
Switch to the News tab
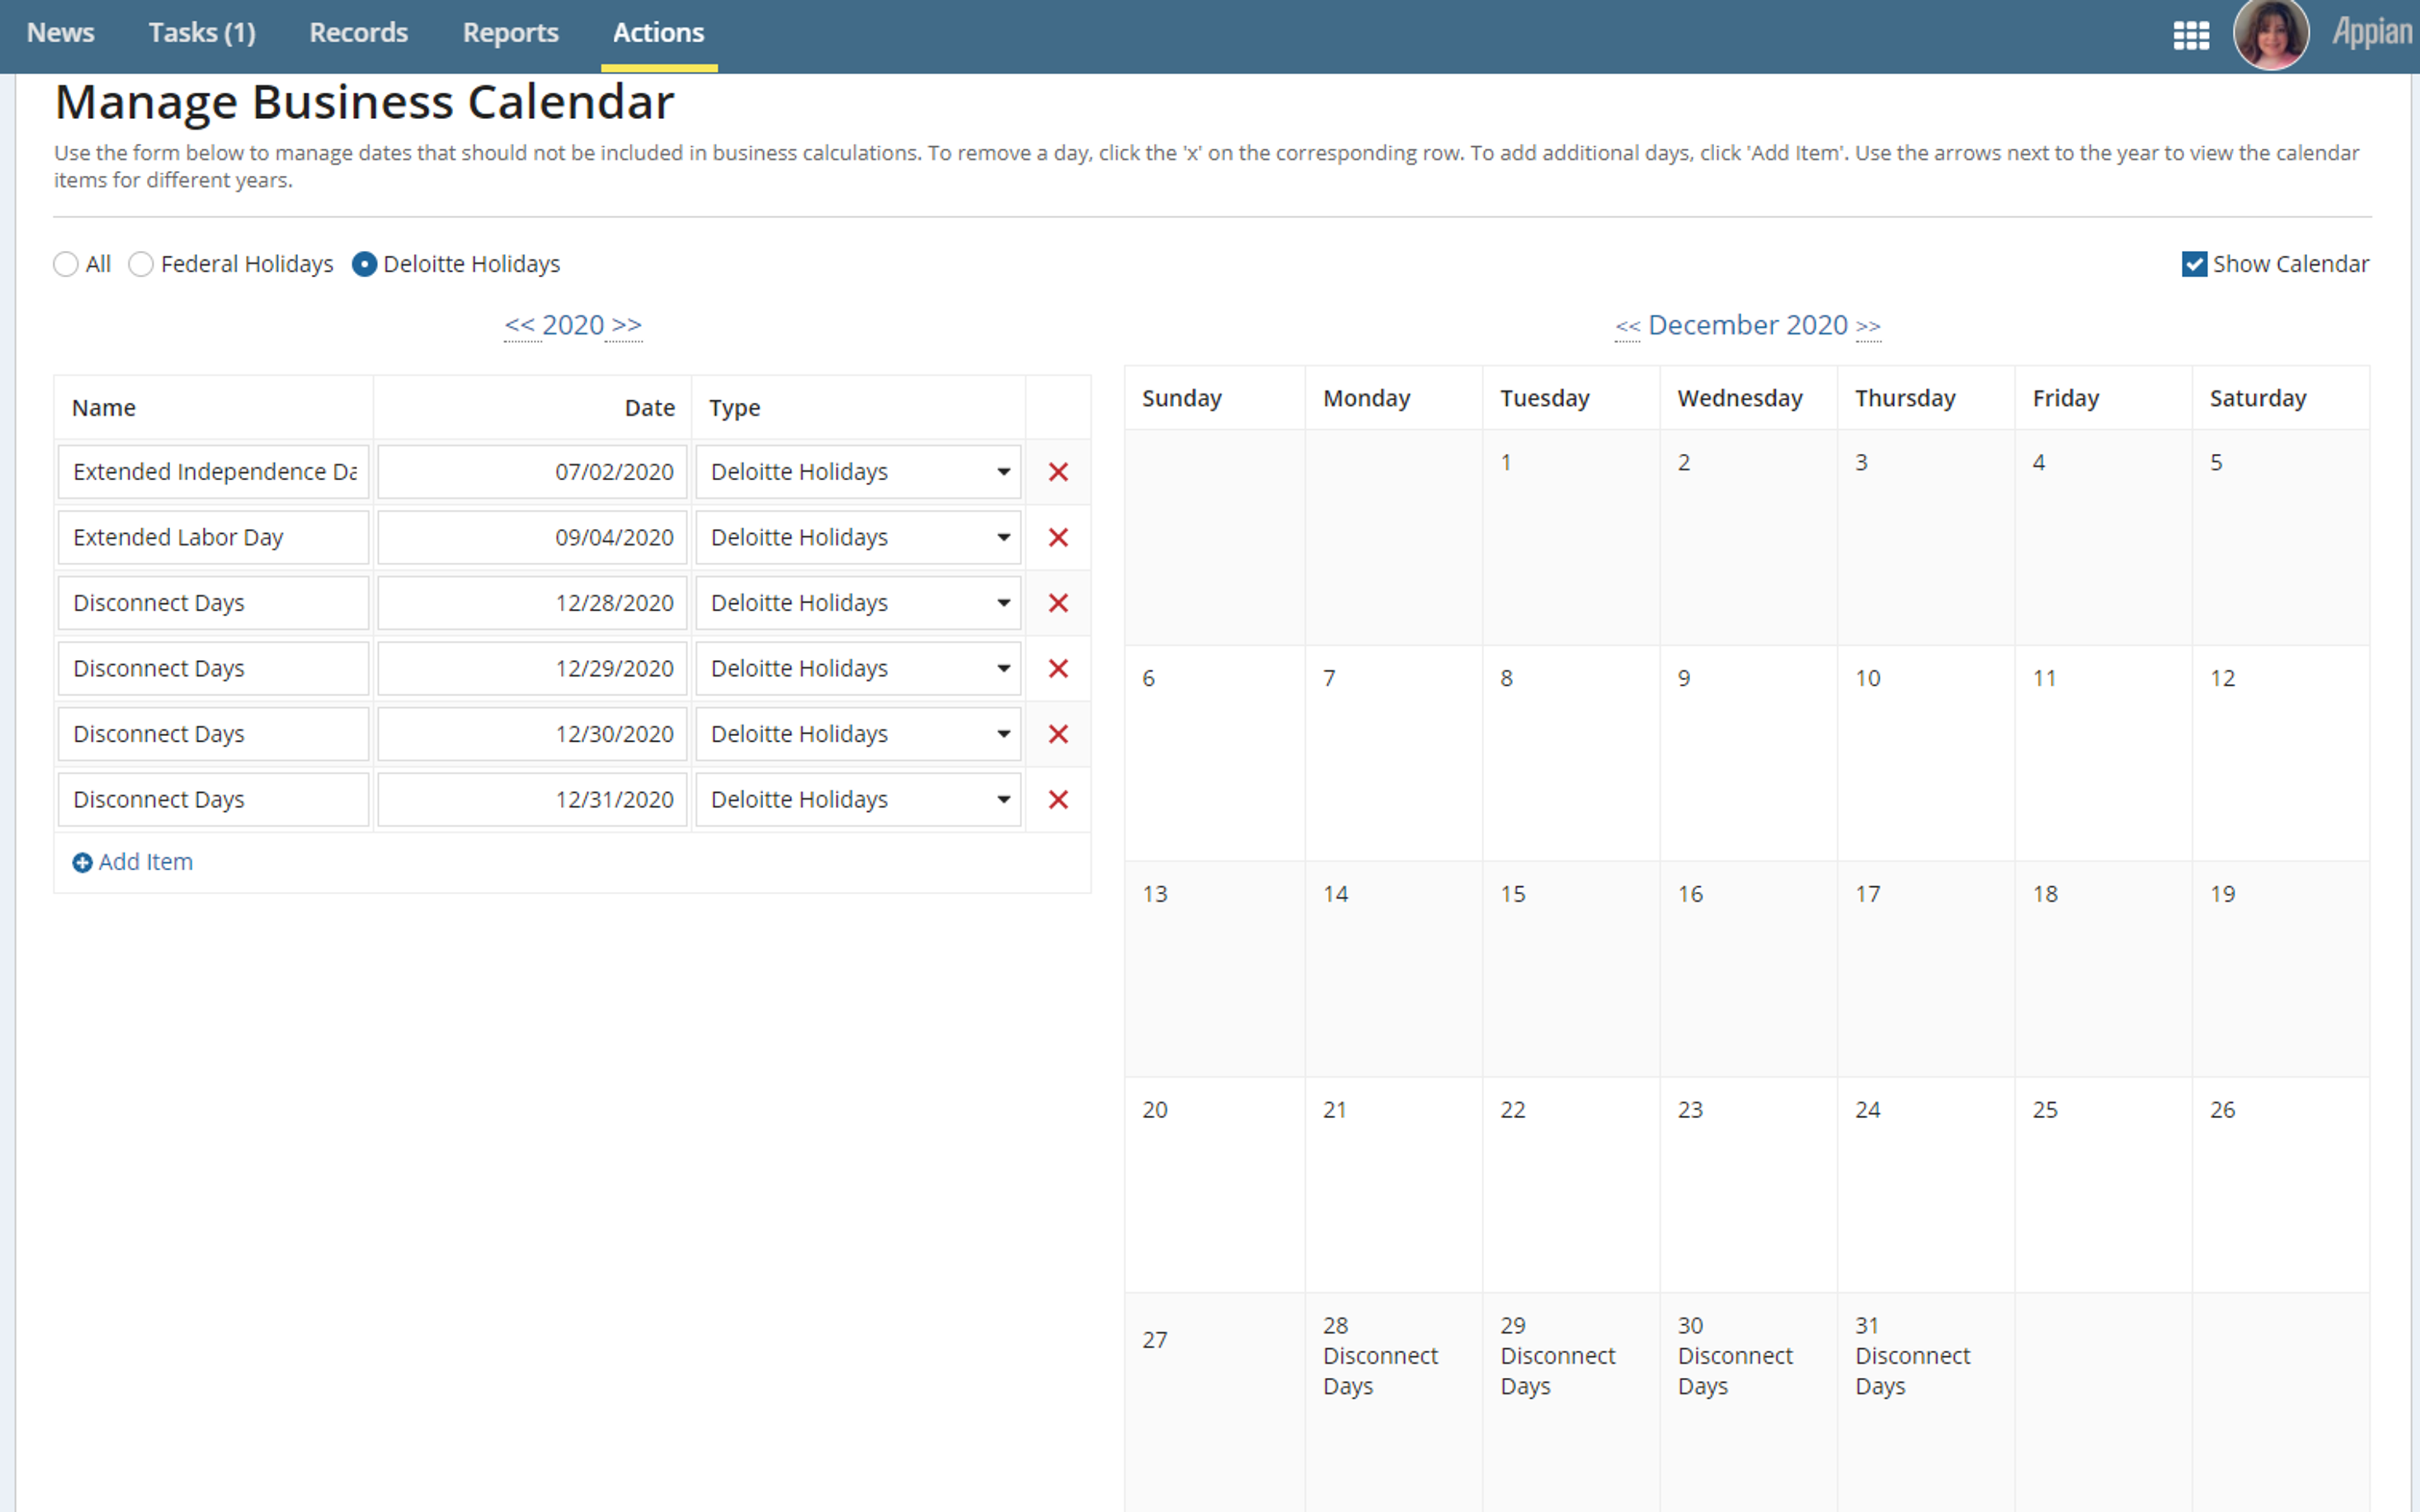click(61, 32)
